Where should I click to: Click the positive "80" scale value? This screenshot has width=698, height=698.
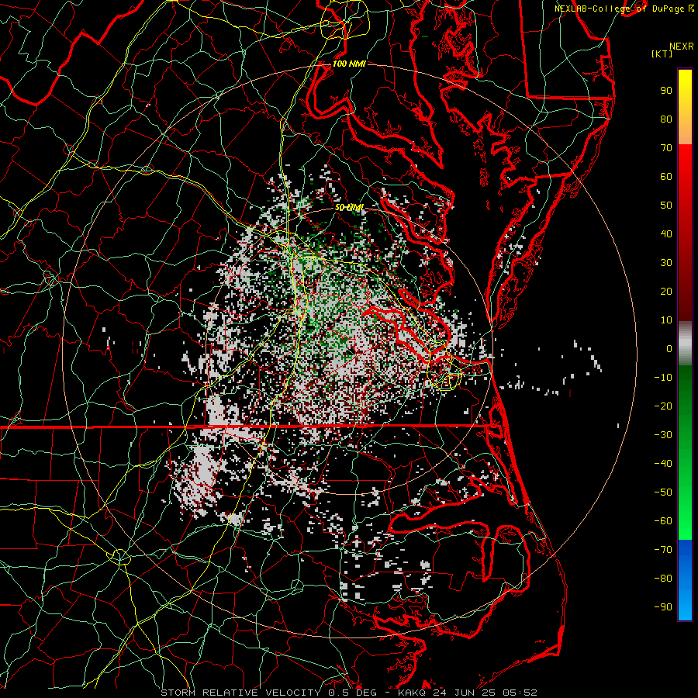coord(666,119)
